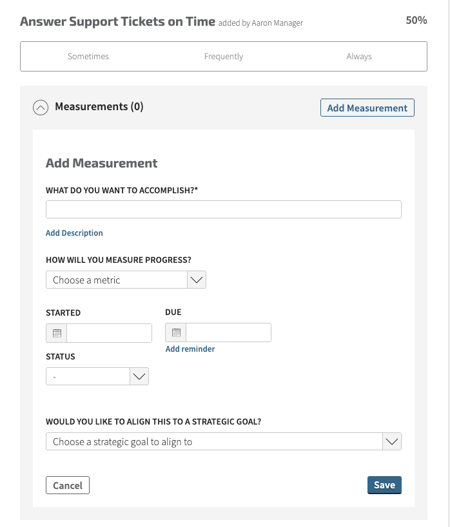Click the accomplish goal text field
This screenshot has width=450, height=527.
(223, 209)
